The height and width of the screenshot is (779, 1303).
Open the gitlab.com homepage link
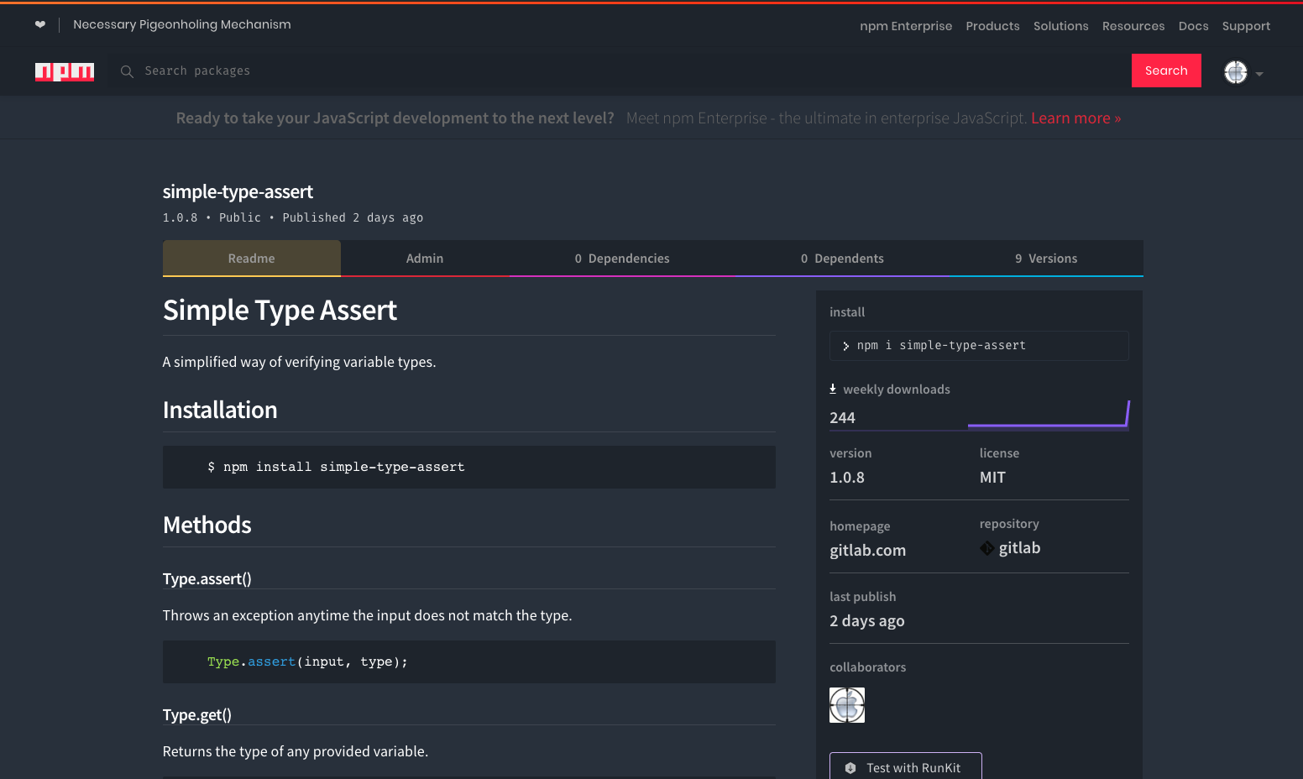point(867,551)
